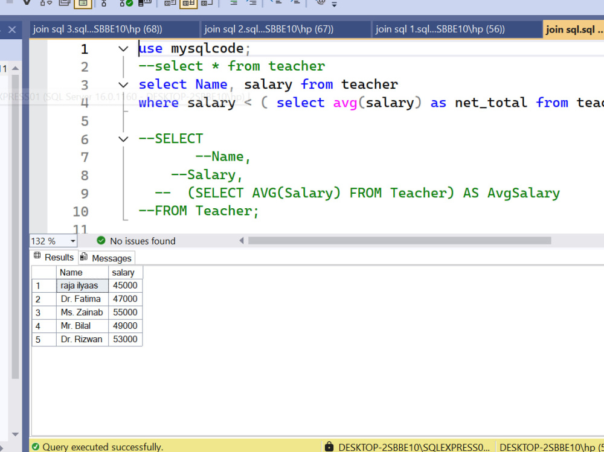
Task: Collapse the select statement at line 3
Action: [x=123, y=84]
